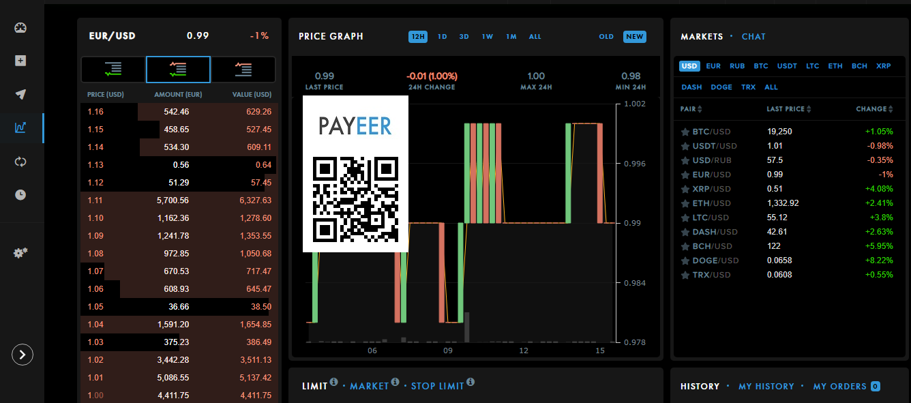Show buy orders only view

click(x=113, y=69)
